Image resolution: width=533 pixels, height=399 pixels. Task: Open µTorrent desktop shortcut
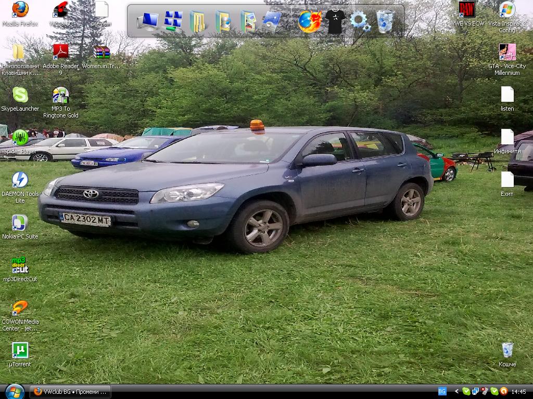pos(20,351)
